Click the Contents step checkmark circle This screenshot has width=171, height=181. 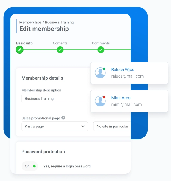click(x=60, y=50)
